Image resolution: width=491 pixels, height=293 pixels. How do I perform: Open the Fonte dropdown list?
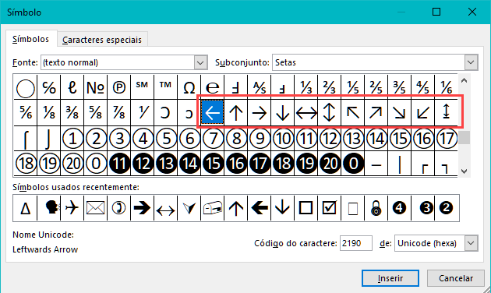[201, 62]
